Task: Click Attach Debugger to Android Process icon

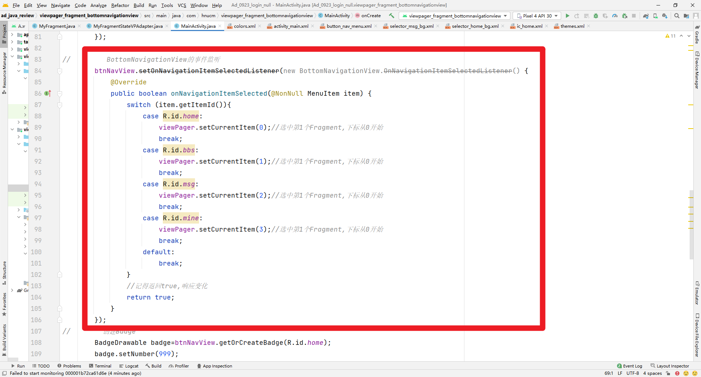Action: pyautogui.click(x=625, y=16)
